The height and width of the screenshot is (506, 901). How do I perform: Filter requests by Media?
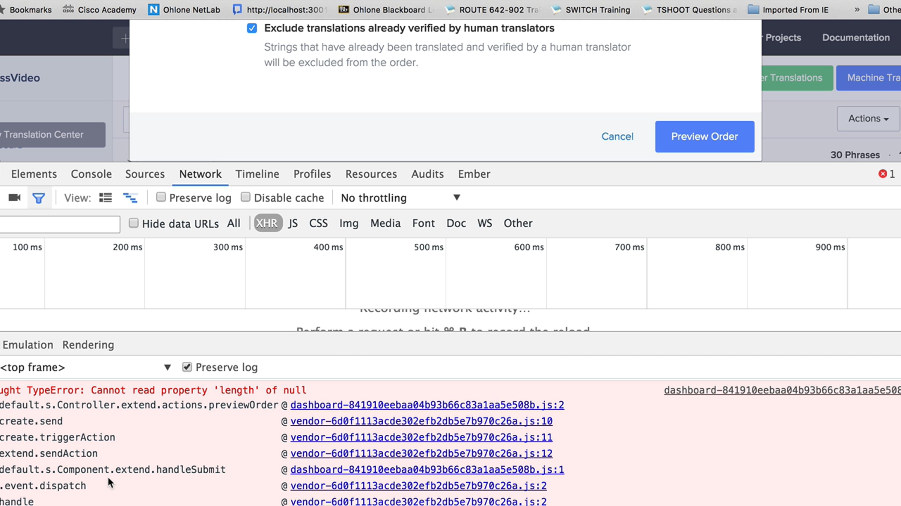pyautogui.click(x=385, y=223)
